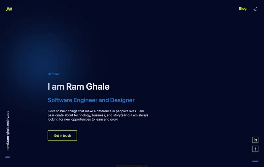Click the JW logo in header
The image size is (264, 167).
pyautogui.click(x=9, y=9)
